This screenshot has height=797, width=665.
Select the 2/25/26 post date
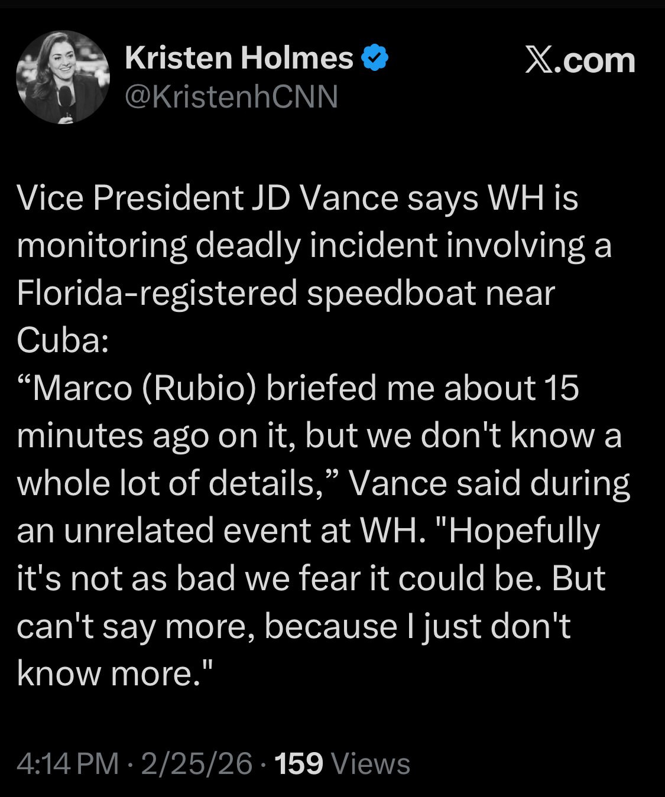pos(196,763)
